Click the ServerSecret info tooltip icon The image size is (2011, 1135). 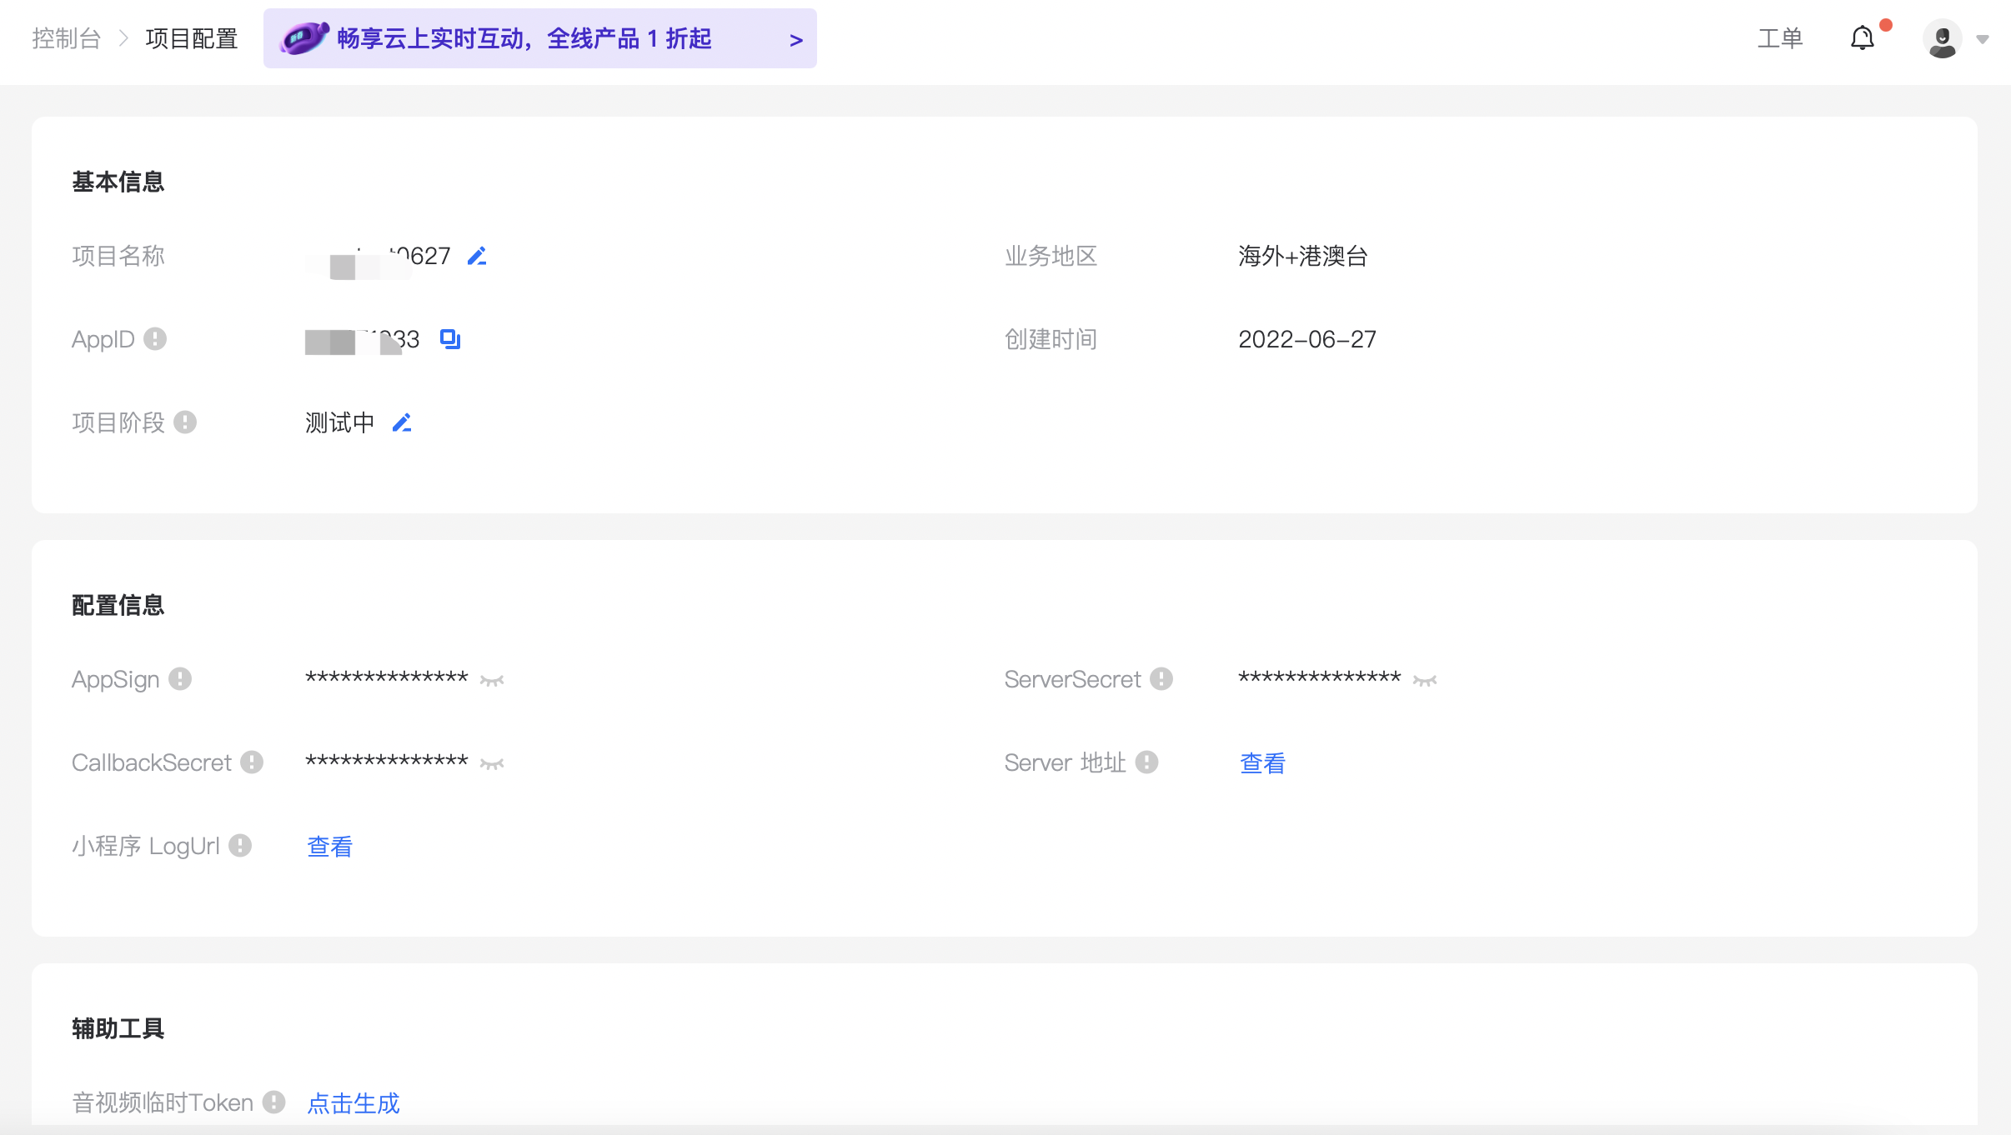(1162, 679)
